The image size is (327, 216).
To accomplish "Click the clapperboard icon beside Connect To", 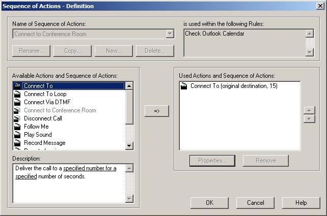I will coord(17,86).
